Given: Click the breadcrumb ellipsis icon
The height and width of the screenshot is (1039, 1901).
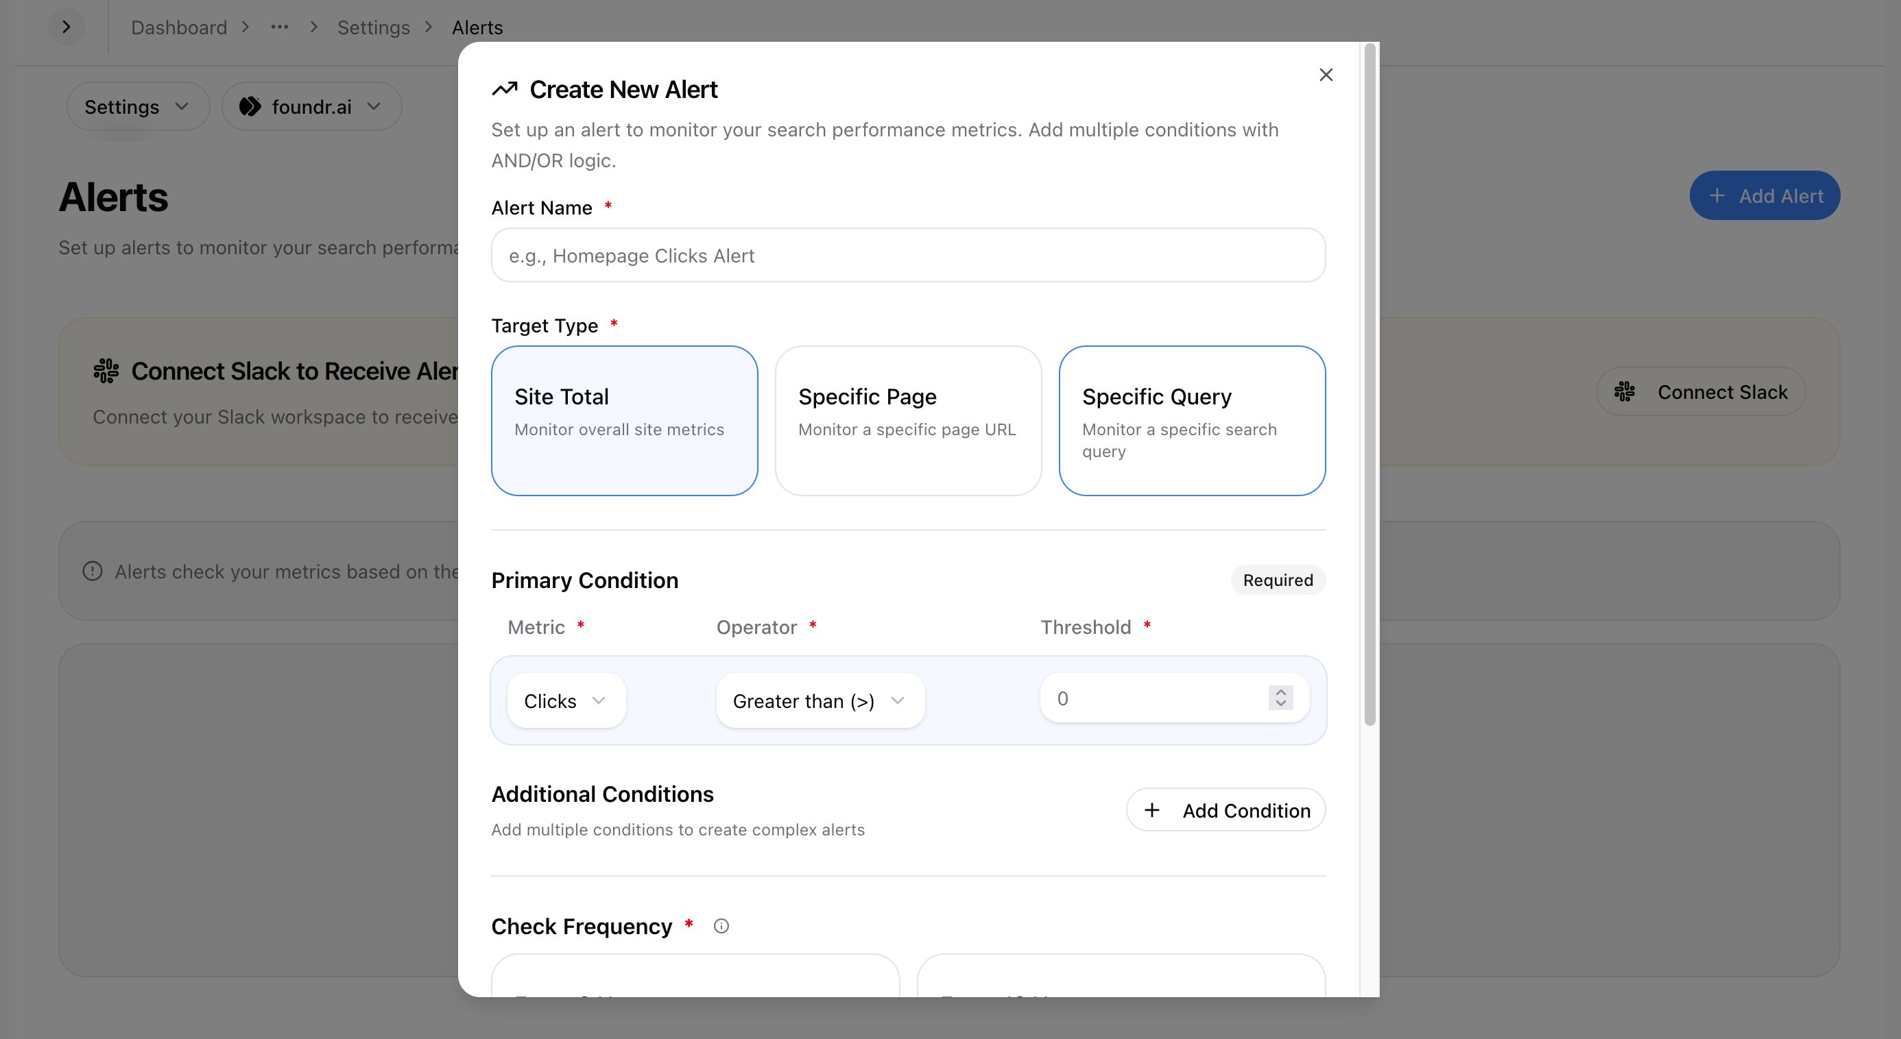Looking at the screenshot, I should point(279,27).
